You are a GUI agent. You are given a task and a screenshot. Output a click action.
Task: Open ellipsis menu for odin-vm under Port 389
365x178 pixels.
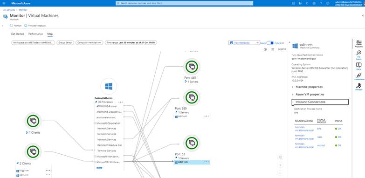coord(207,116)
